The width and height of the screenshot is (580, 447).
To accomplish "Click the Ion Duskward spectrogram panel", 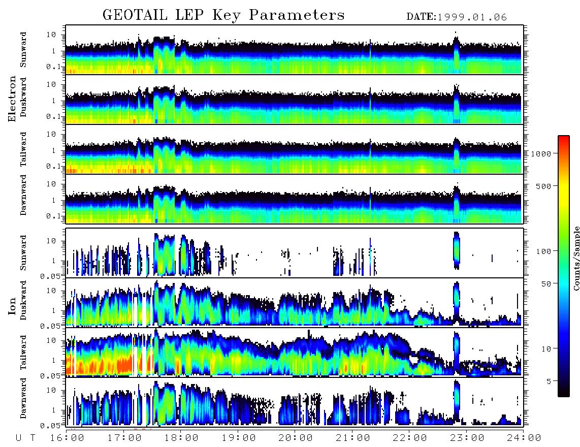I will [295, 302].
